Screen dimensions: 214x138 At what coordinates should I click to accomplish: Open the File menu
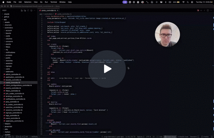tap(15, 2)
